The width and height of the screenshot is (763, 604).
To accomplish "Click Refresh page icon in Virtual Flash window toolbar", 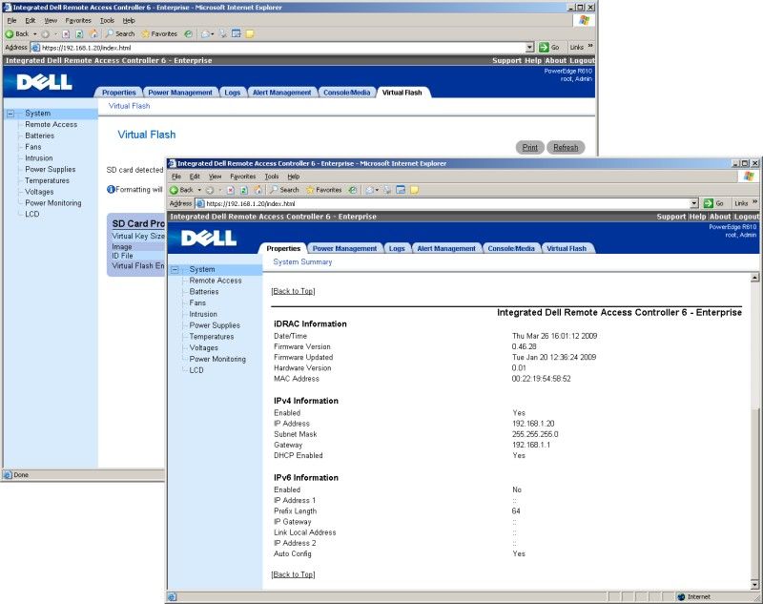I will coord(80,34).
